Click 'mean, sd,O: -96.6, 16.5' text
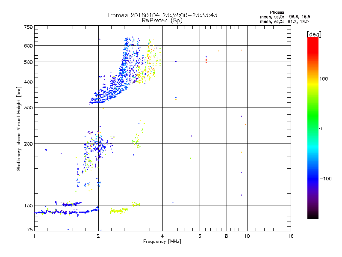342x257 pixels. point(285,17)
